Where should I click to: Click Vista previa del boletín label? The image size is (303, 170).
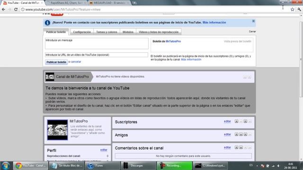coord(238,41)
